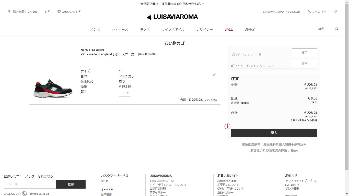This screenshot has height=196, width=349.
Task: Click the globe LANGUAGE icon
Action: pos(59,11)
